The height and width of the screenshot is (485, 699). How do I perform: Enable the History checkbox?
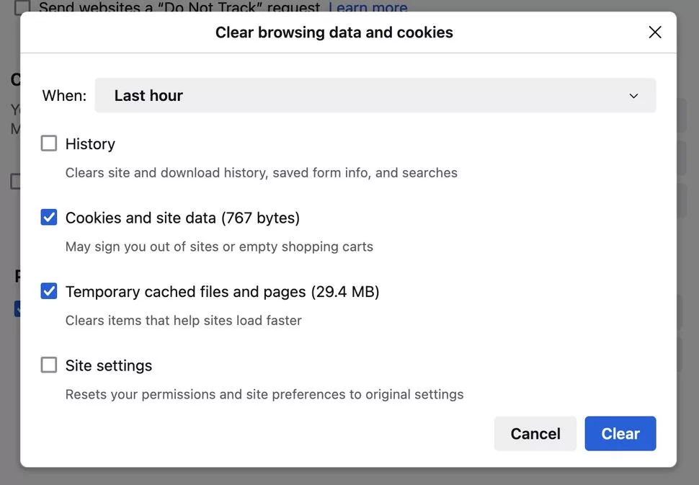click(48, 143)
